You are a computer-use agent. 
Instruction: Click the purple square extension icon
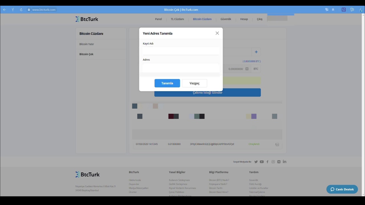tap(344, 10)
